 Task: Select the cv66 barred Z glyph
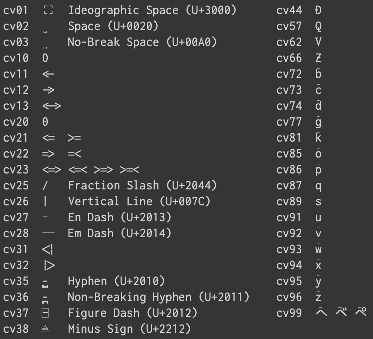[x=318, y=58]
